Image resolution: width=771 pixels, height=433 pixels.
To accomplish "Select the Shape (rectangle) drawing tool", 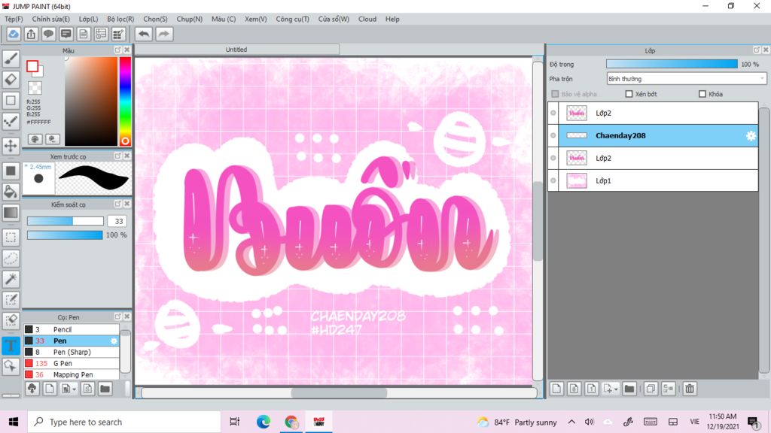I will pos(11,100).
